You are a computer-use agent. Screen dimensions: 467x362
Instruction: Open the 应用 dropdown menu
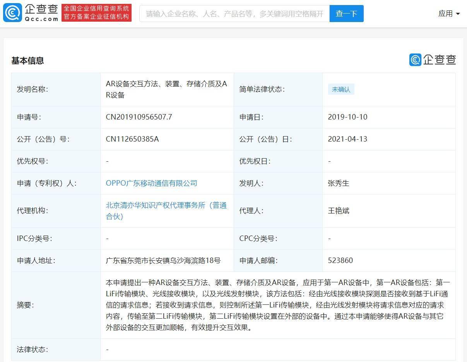tap(449, 14)
